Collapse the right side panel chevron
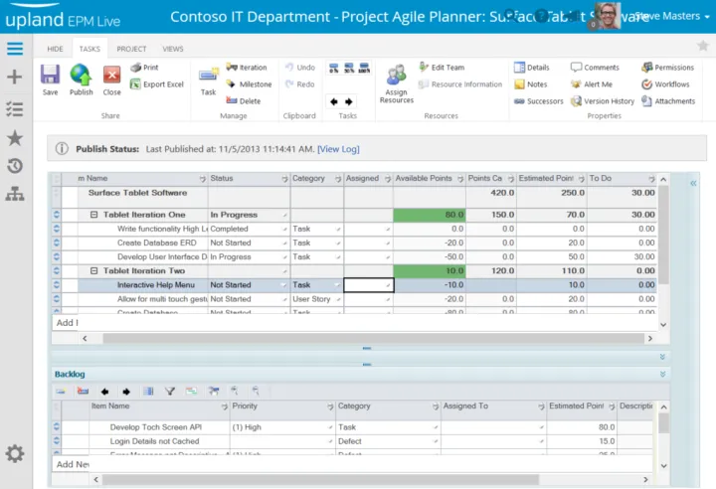The width and height of the screenshot is (716, 489). coord(693,183)
